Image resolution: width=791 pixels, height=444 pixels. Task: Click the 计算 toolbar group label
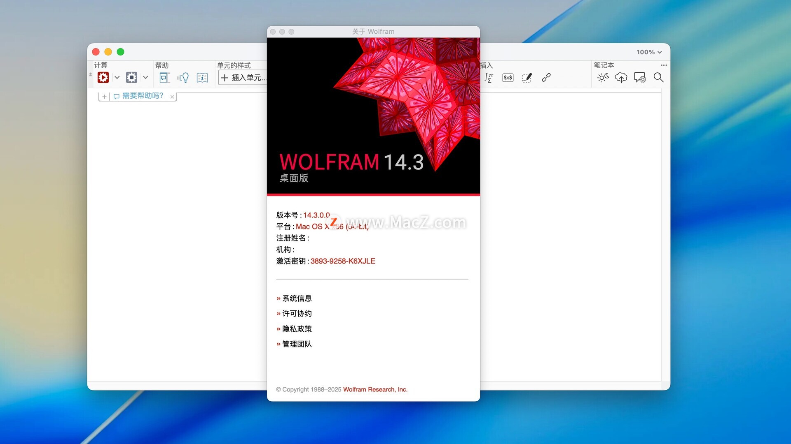[101, 65]
